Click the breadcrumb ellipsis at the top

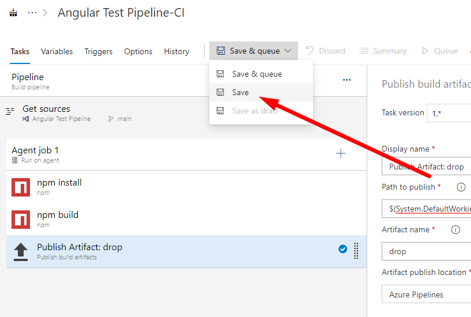tap(32, 13)
